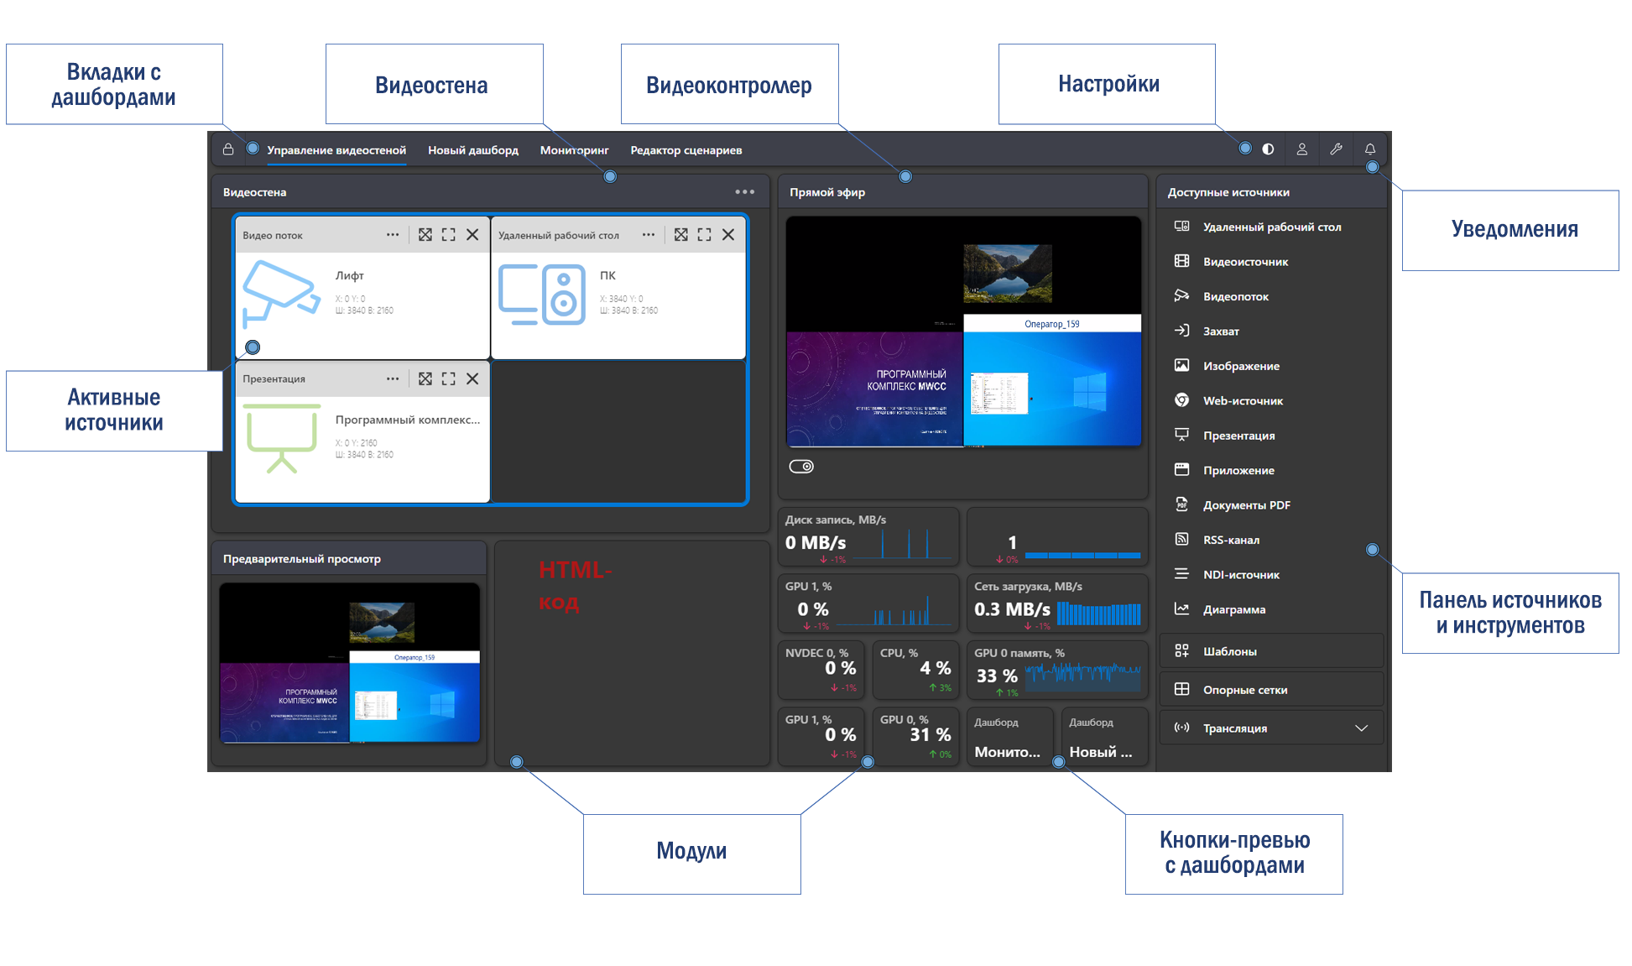Viewport: 1632px width, 966px height.
Task: Select the RSS-канал source
Action: click(x=1231, y=540)
